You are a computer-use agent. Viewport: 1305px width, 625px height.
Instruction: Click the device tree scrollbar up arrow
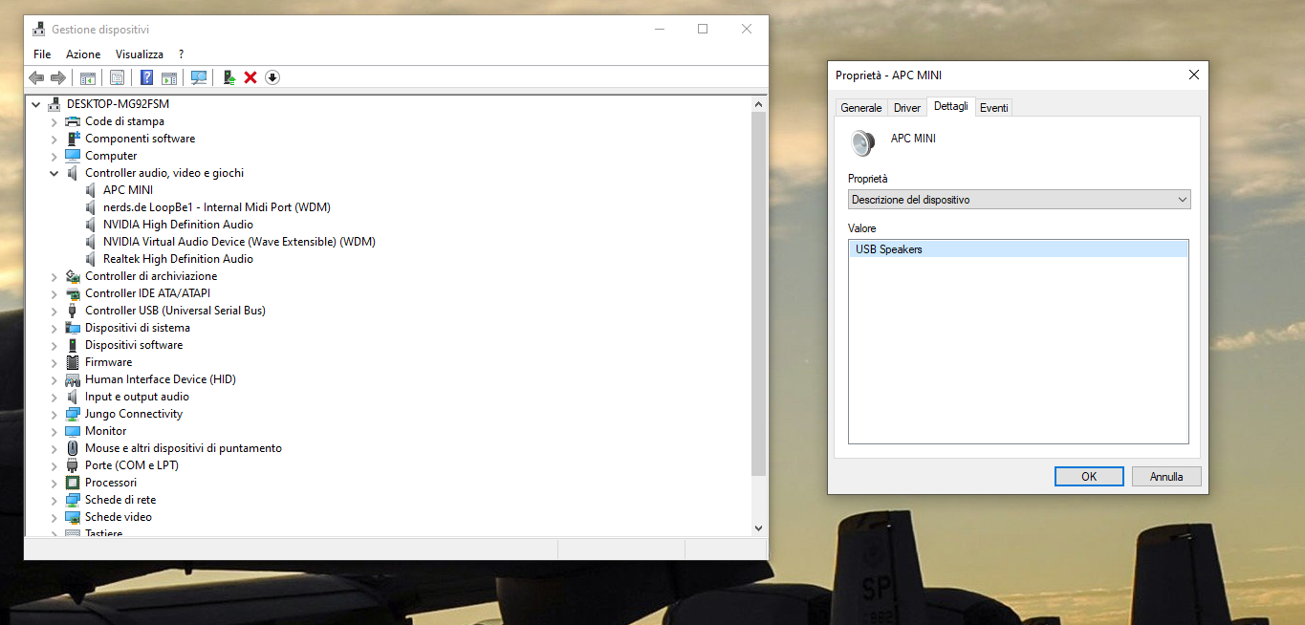pyautogui.click(x=759, y=104)
